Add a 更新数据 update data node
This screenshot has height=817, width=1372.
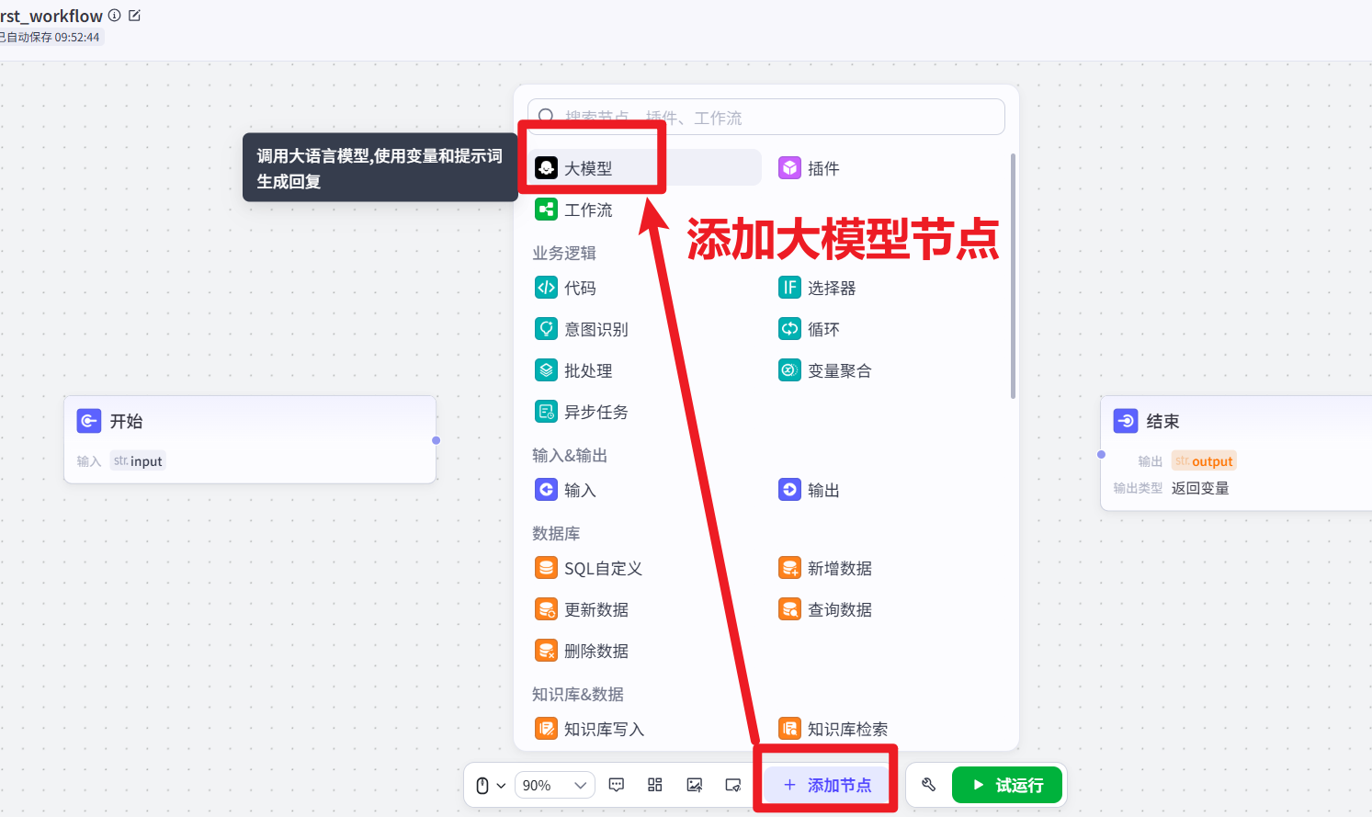click(x=582, y=609)
